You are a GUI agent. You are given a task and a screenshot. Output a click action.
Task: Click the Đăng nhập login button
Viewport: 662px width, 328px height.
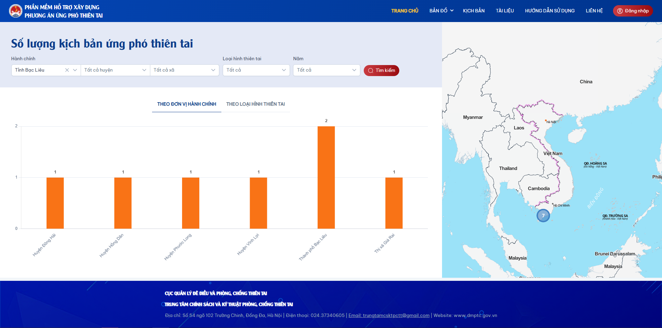tap(633, 11)
